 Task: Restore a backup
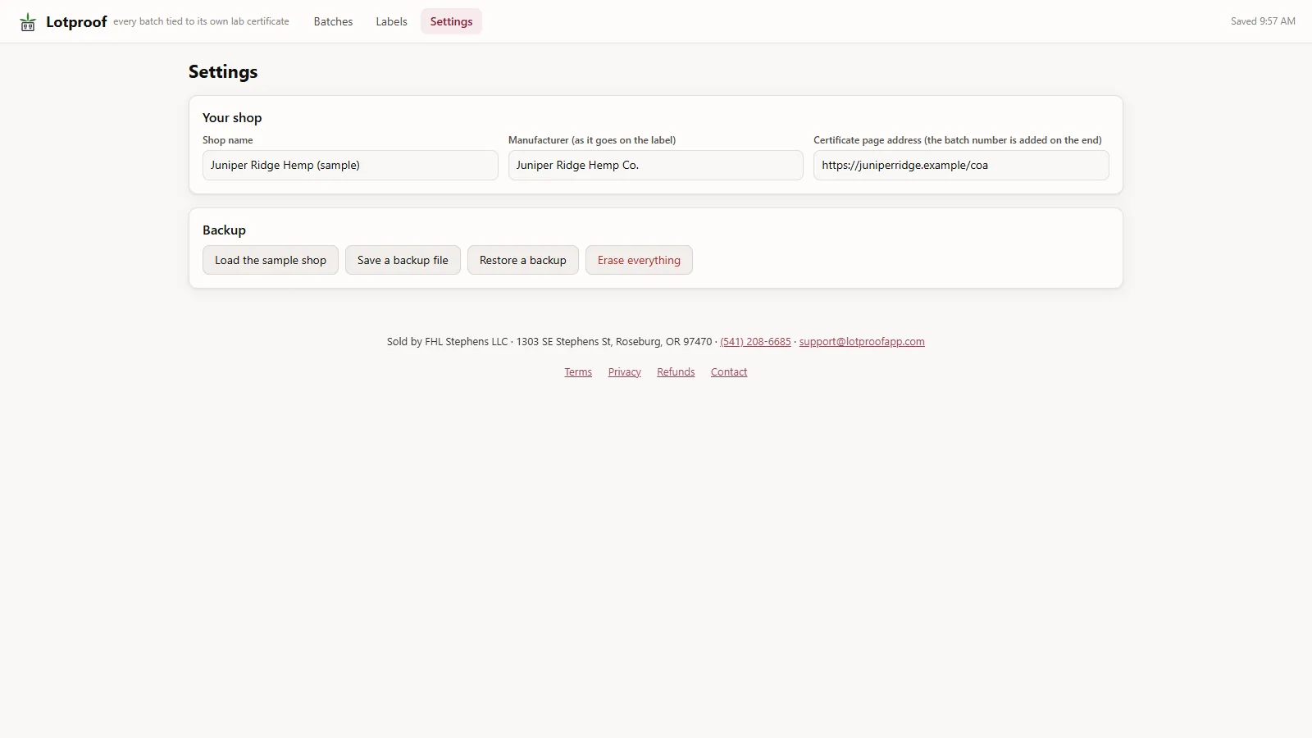(522, 260)
